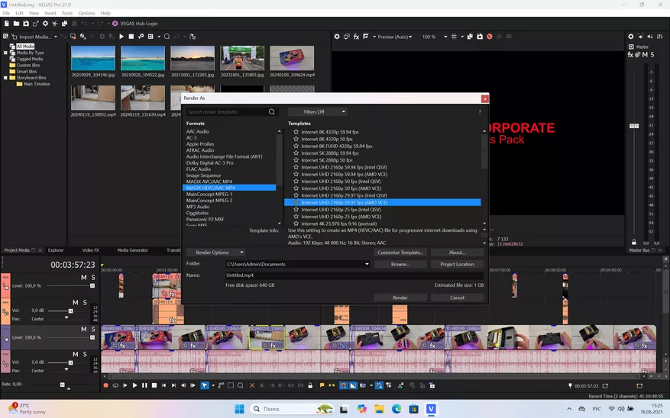Image resolution: width=670 pixels, height=418 pixels.
Task: Click the record button in transport bar
Action: (106, 386)
